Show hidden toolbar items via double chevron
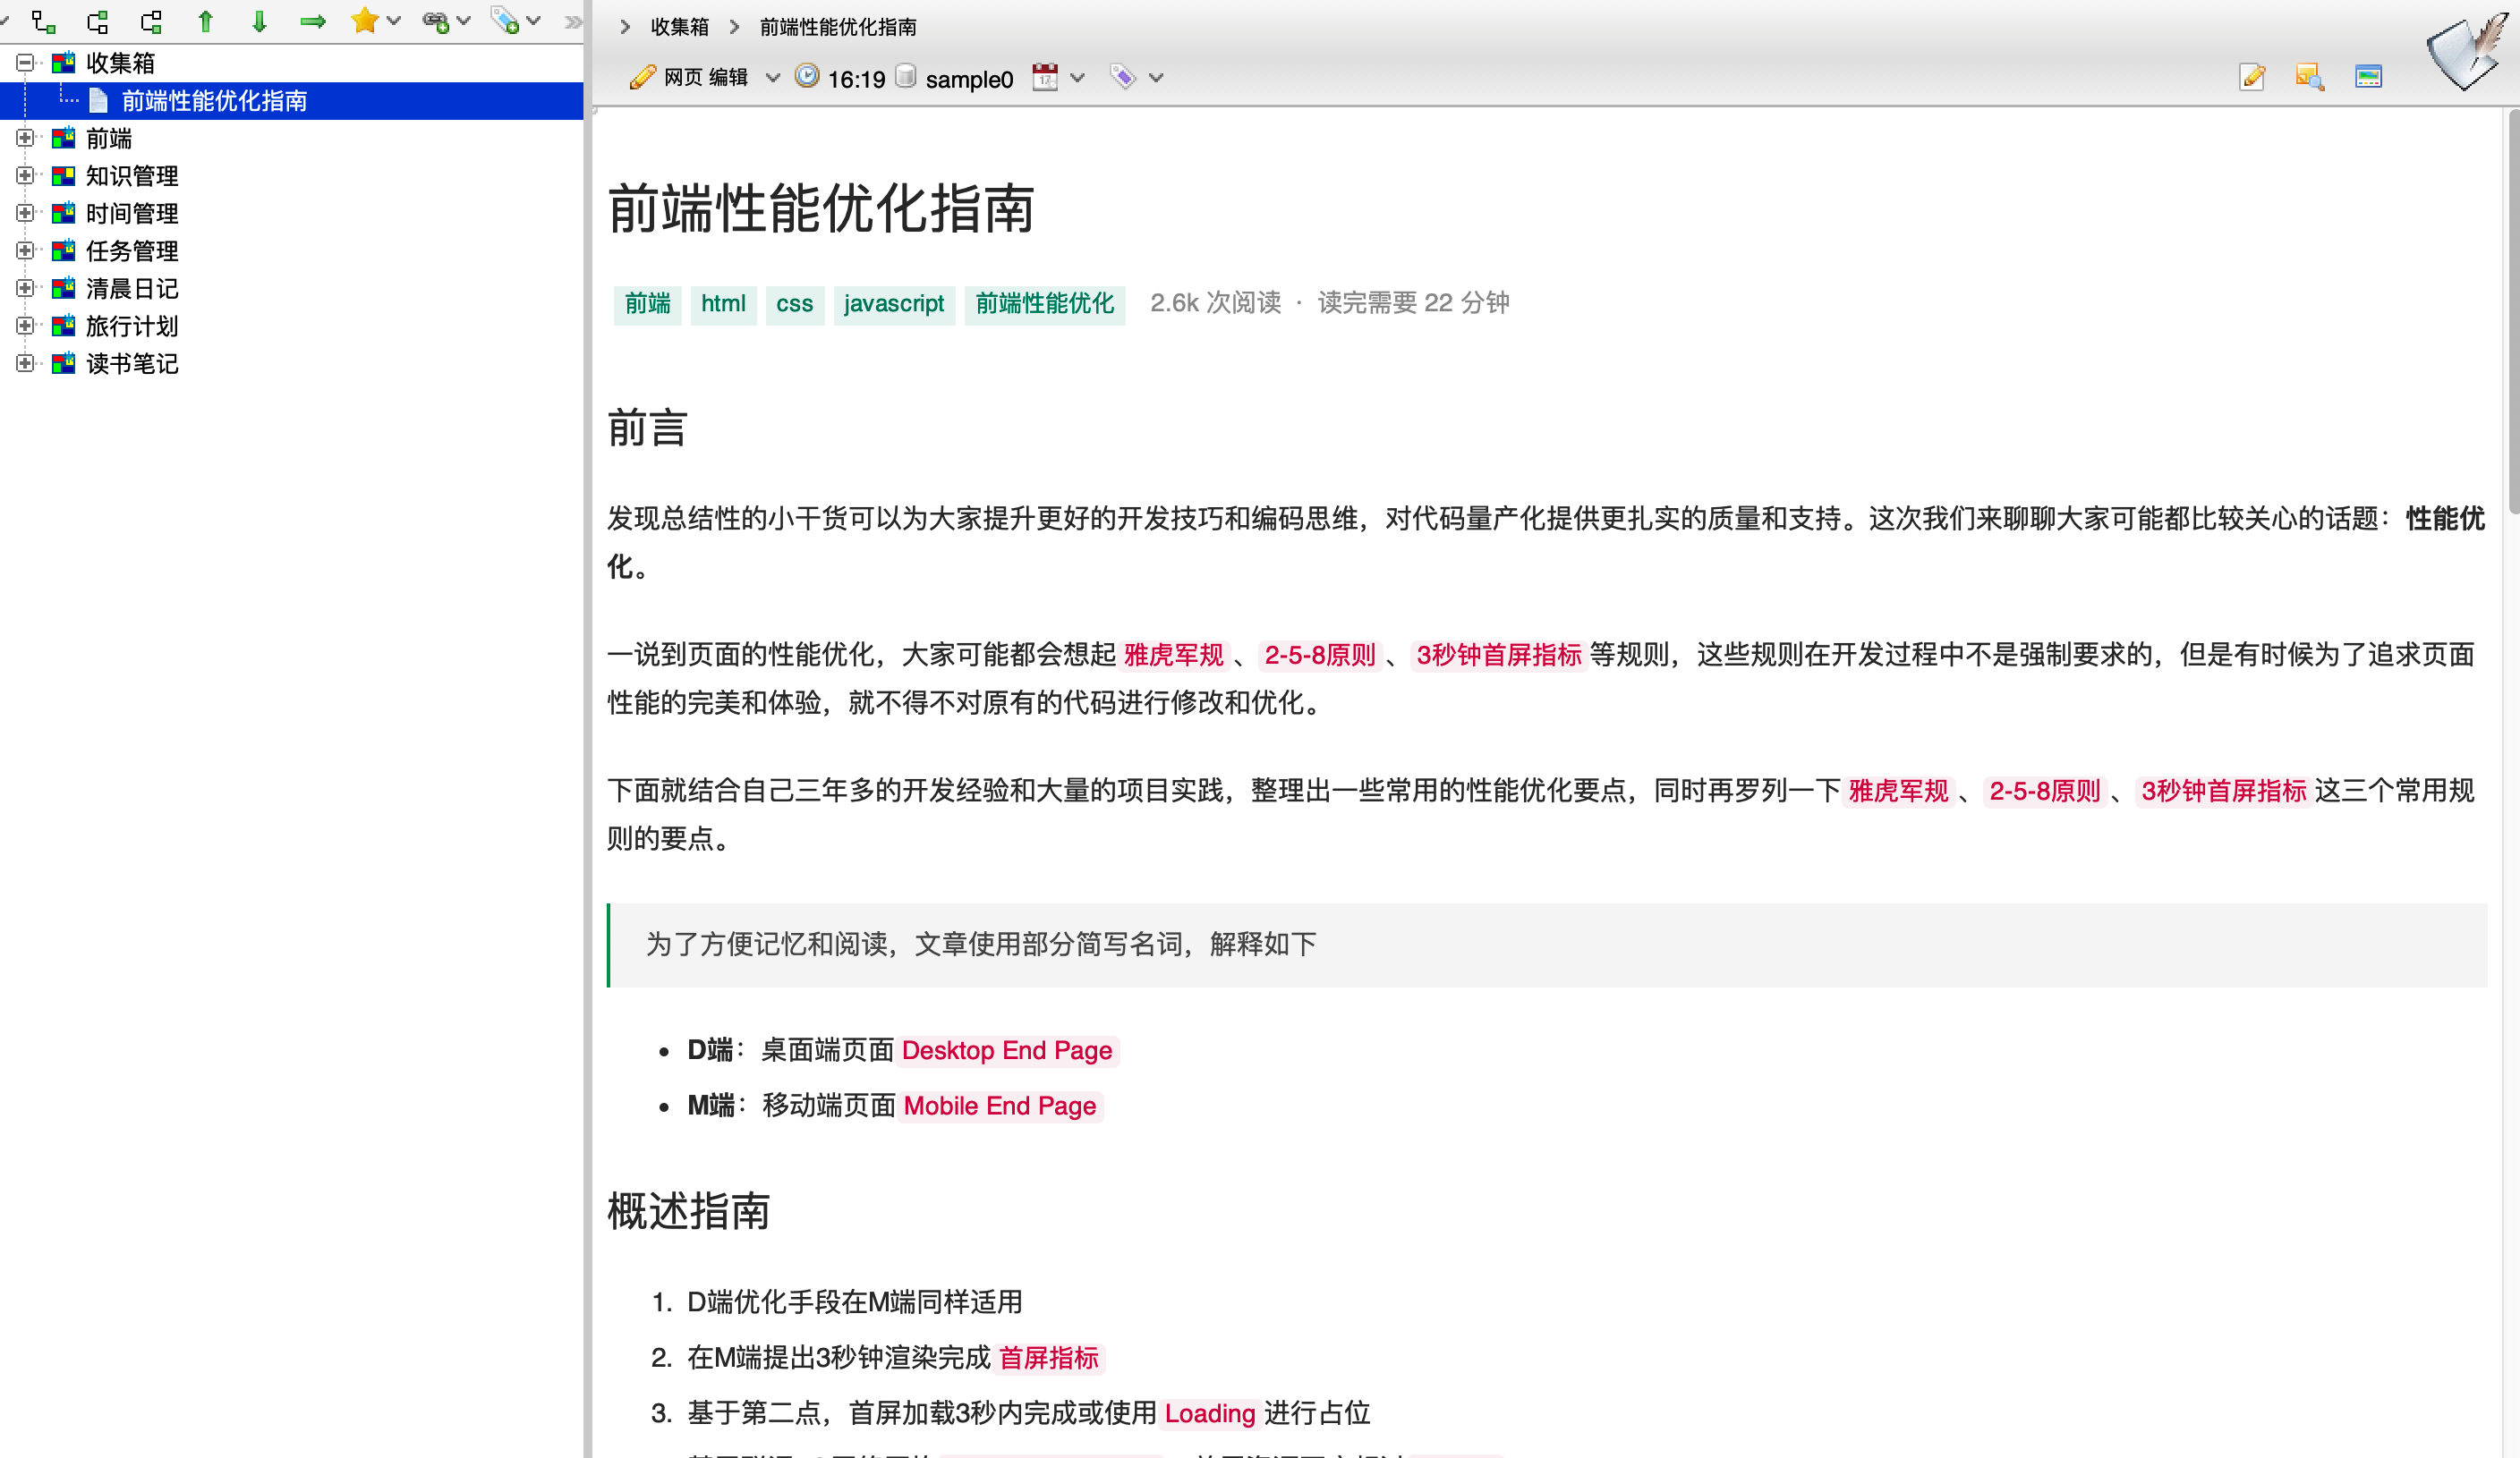The width and height of the screenshot is (2520, 1458). click(572, 21)
